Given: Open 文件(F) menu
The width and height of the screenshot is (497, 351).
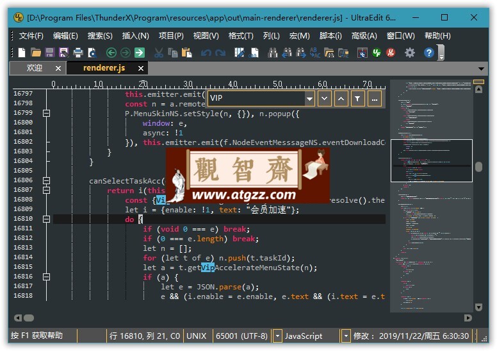Looking at the screenshot, I should pyautogui.click(x=31, y=36).
